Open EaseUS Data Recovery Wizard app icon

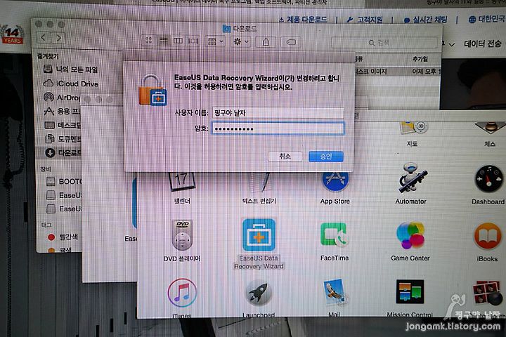pos(259,235)
